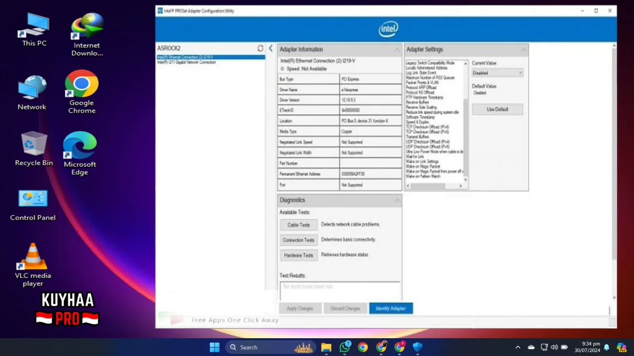Launch Google Chrome from the desktop

(82, 93)
